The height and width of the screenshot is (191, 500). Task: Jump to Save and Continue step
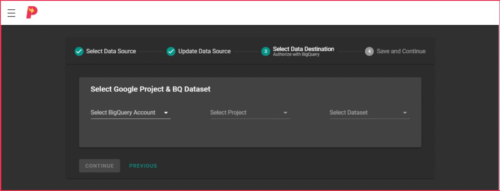coord(401,52)
